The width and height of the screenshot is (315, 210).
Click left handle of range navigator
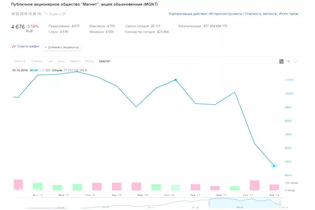pyautogui.click(x=209, y=203)
